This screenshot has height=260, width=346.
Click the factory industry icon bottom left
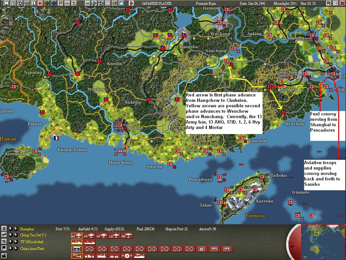pyautogui.click(x=4, y=255)
